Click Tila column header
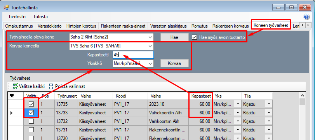The height and width of the screenshot is (140, 315). (x=257, y=96)
